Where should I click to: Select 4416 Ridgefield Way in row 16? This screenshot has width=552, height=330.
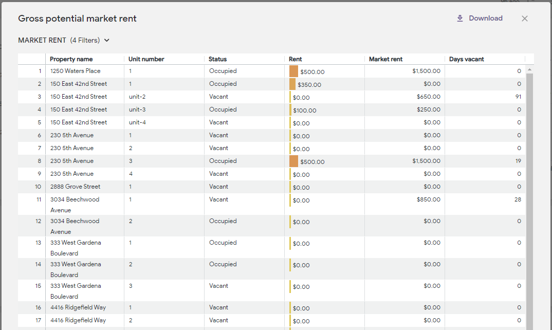coord(84,307)
